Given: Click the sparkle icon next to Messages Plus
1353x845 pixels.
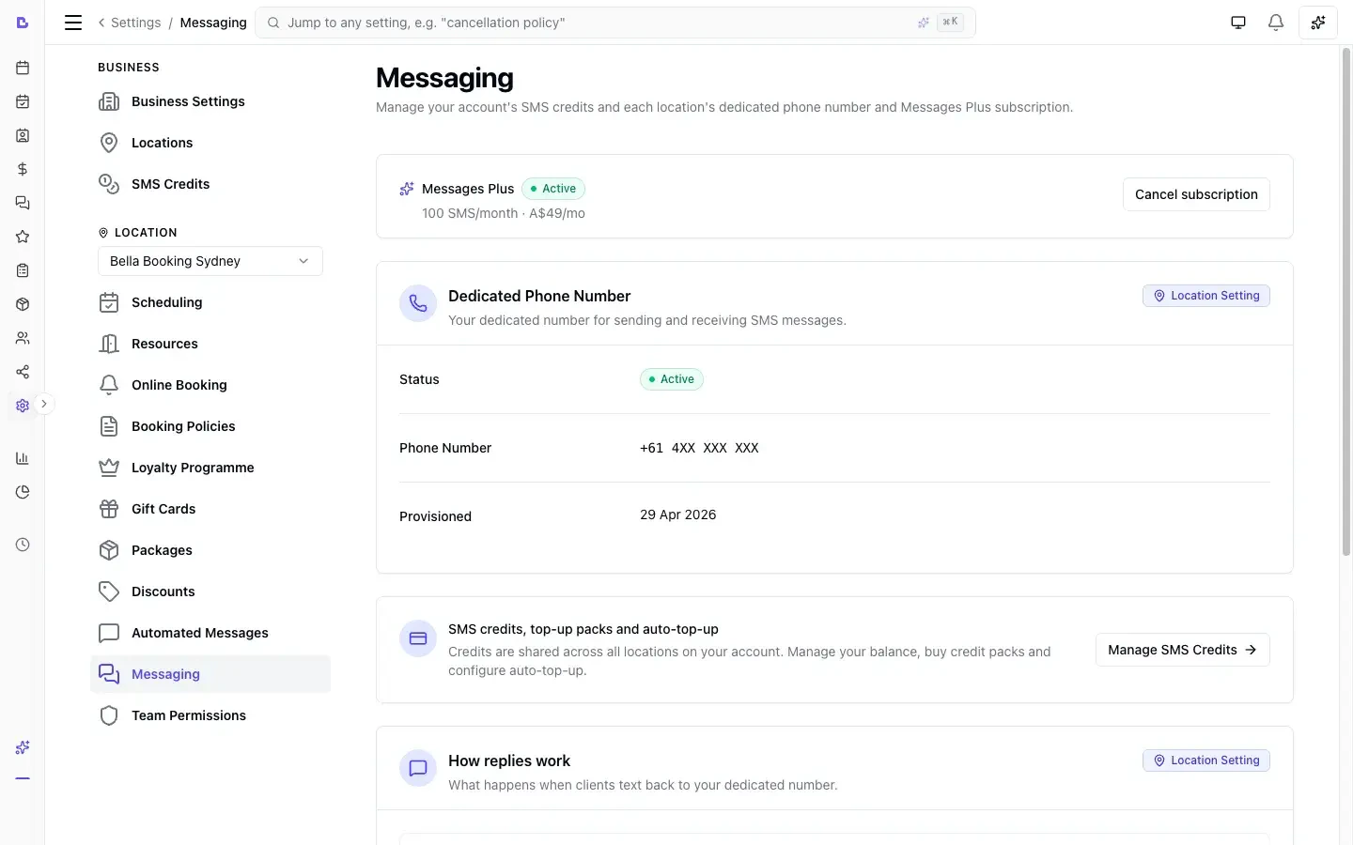Looking at the screenshot, I should pos(407,189).
